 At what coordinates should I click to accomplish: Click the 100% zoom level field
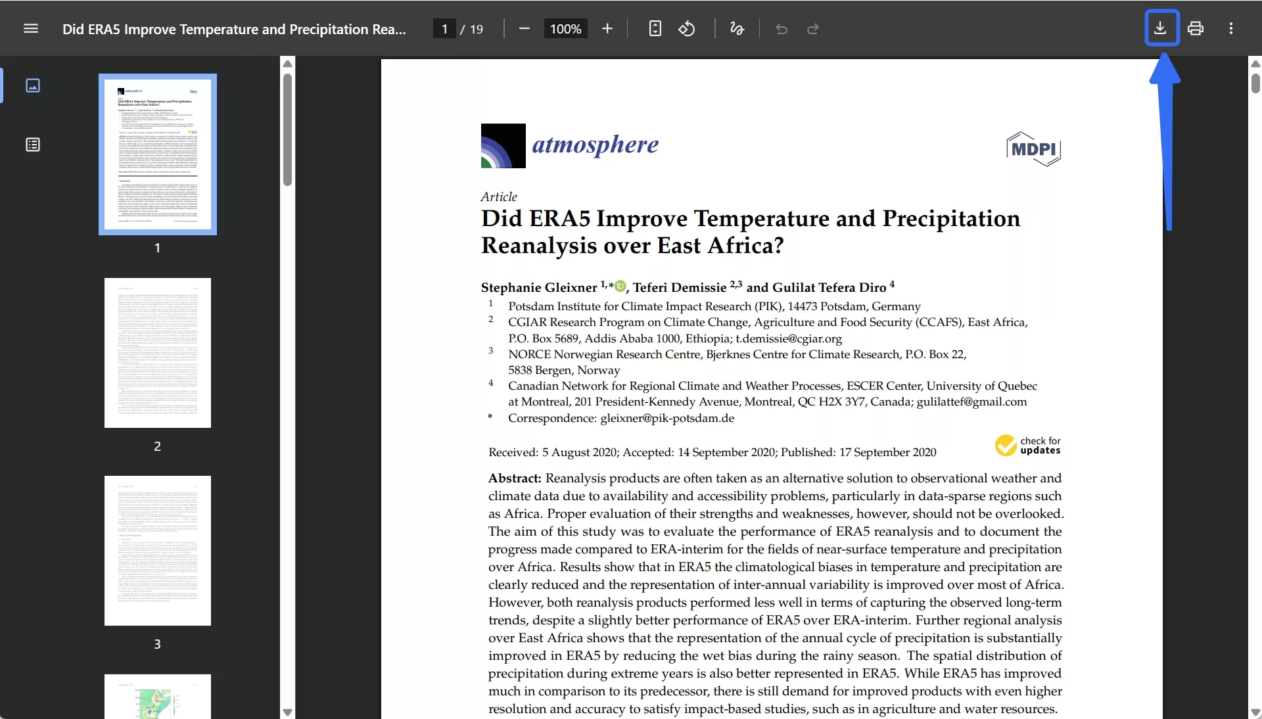click(565, 29)
